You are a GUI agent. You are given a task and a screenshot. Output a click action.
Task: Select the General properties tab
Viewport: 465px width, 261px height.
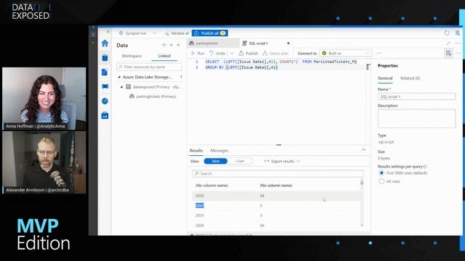pyautogui.click(x=385, y=78)
